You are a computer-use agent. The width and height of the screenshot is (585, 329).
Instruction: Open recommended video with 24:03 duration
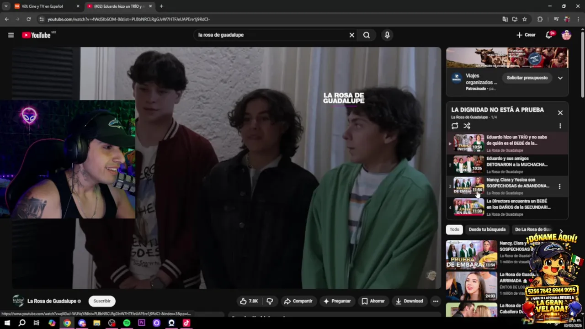coord(471,286)
